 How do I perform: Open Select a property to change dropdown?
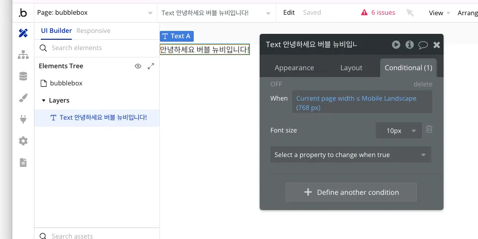pyautogui.click(x=351, y=155)
